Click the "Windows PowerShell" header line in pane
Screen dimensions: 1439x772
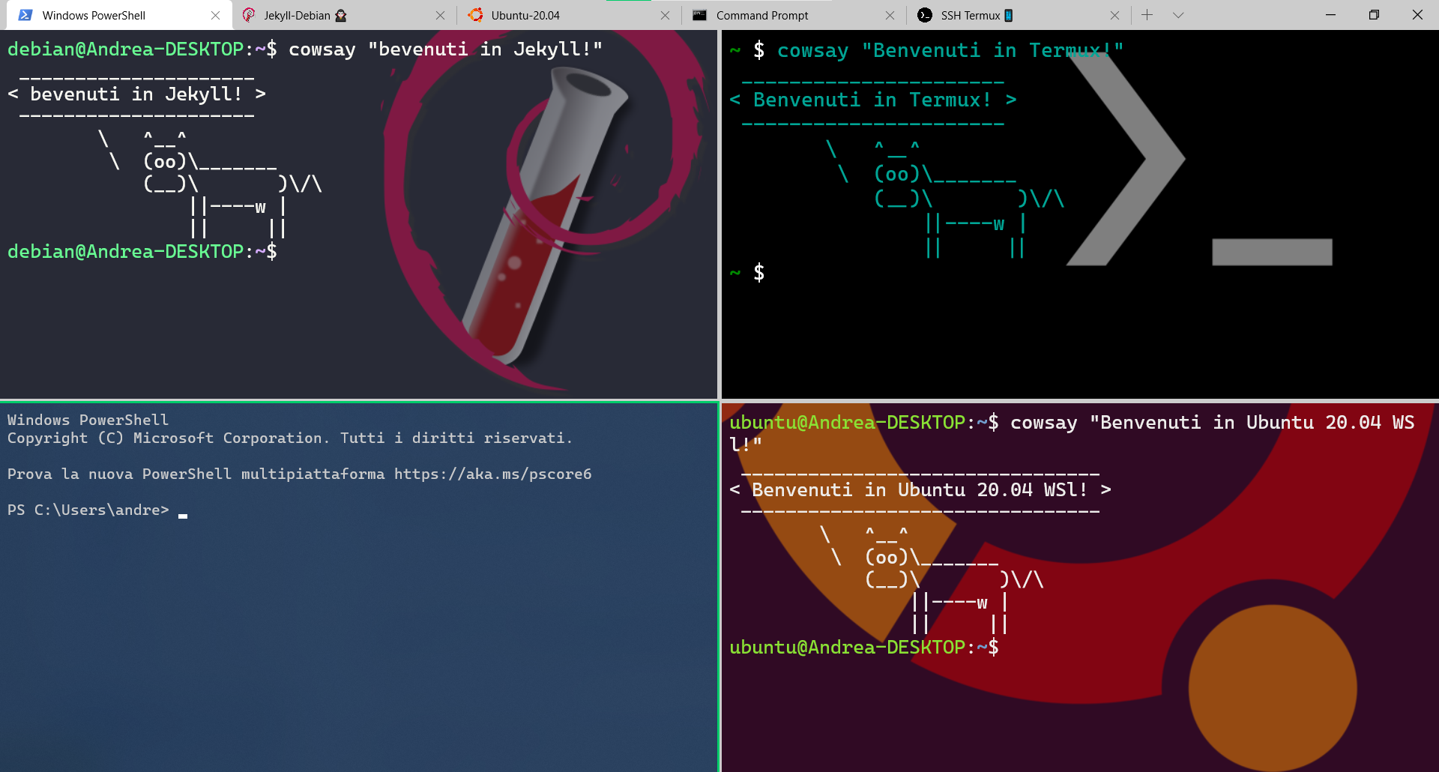(88, 420)
